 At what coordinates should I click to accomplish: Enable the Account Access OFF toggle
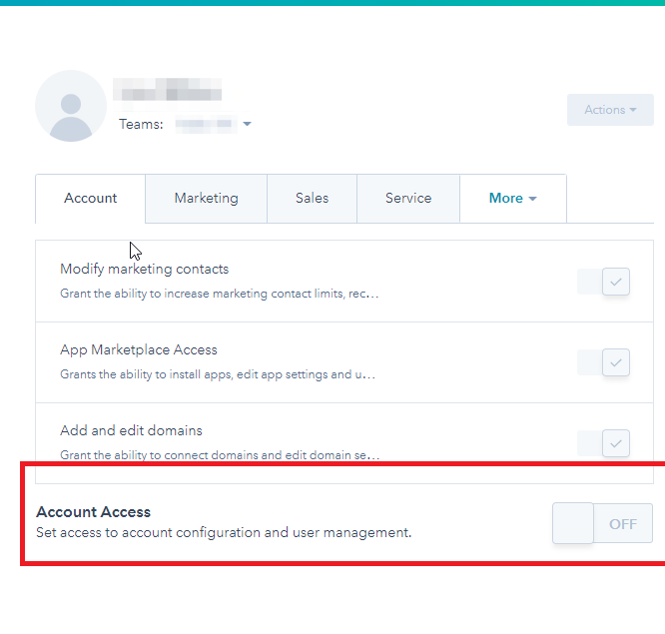pyautogui.click(x=602, y=523)
